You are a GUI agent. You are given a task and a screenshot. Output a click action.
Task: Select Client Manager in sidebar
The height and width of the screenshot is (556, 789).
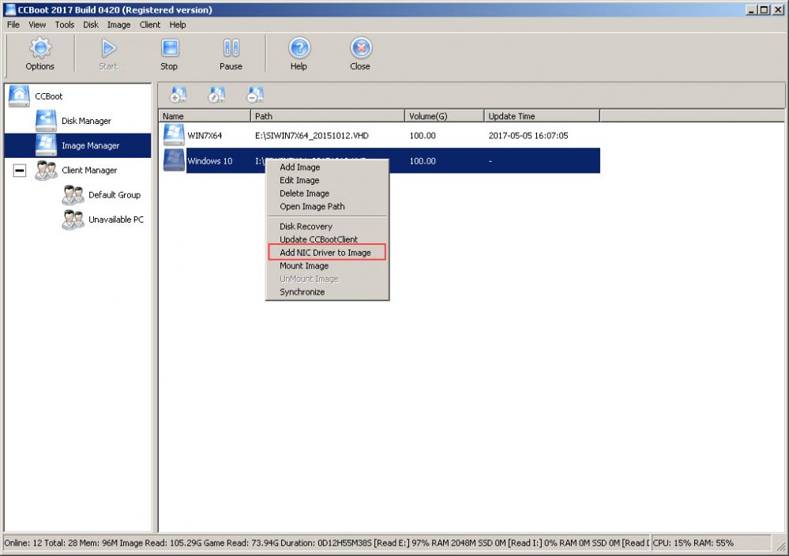tap(89, 170)
